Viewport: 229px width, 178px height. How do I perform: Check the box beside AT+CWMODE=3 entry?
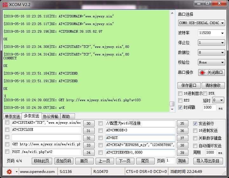coord(100,130)
